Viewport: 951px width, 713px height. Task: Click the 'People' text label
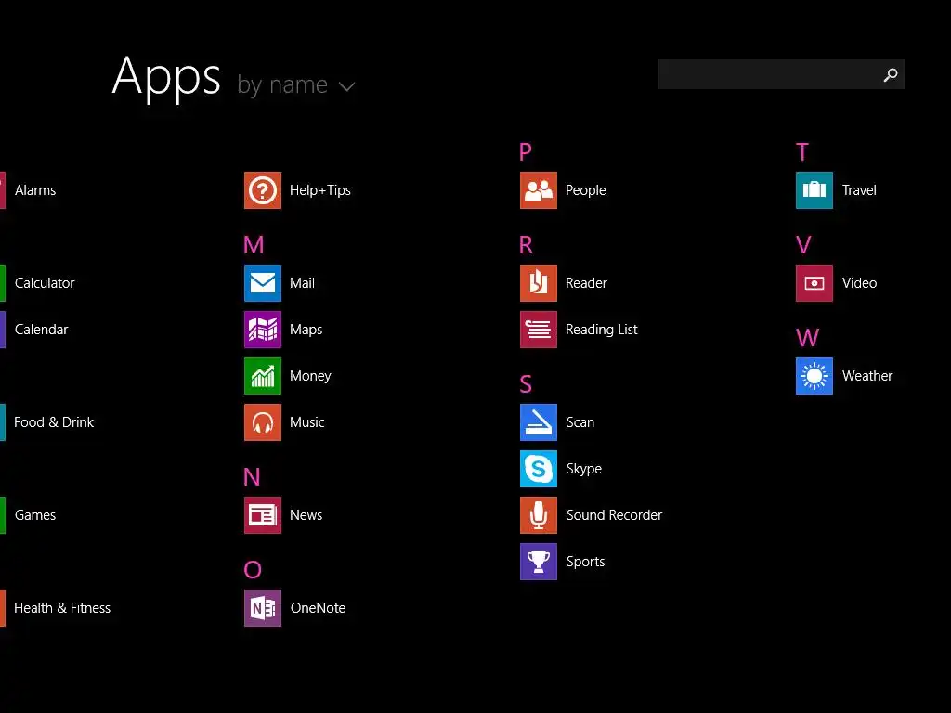tap(586, 190)
